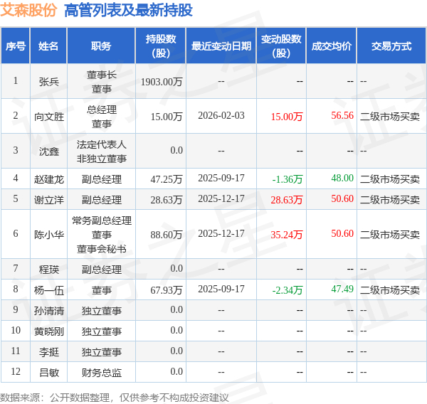Screen dimensions: 427x404
Task: Click 法定代表人 非独立董事 position cell
Action: (x=101, y=151)
